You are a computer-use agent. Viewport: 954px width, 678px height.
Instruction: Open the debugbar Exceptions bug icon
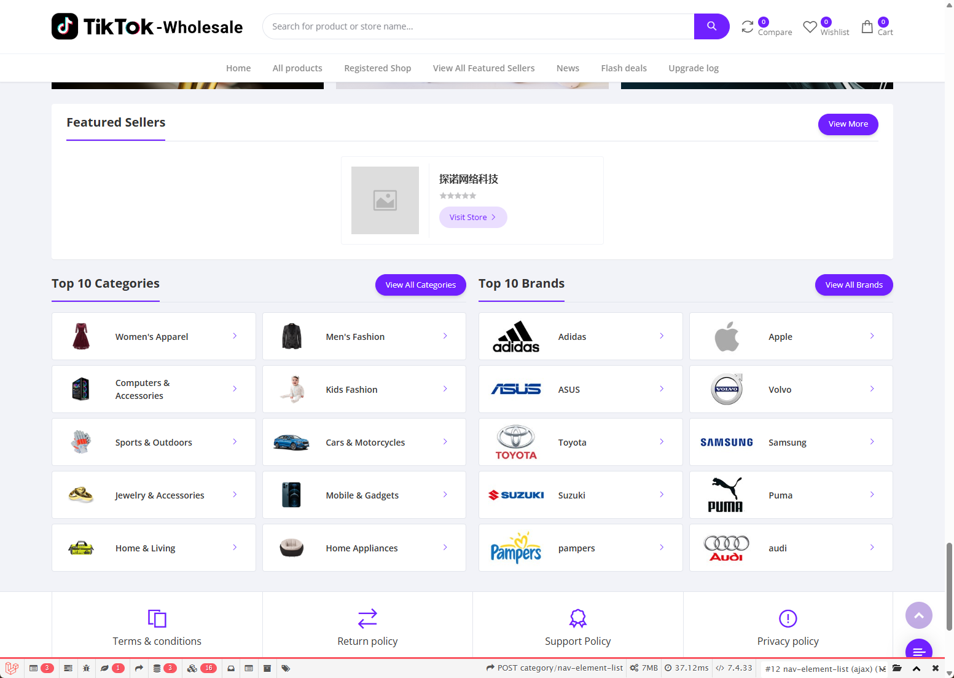click(86, 668)
